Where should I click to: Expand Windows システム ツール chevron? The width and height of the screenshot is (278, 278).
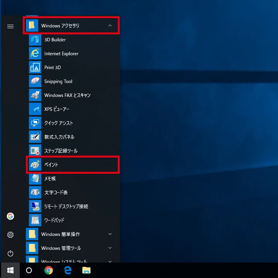pyautogui.click(x=110, y=261)
